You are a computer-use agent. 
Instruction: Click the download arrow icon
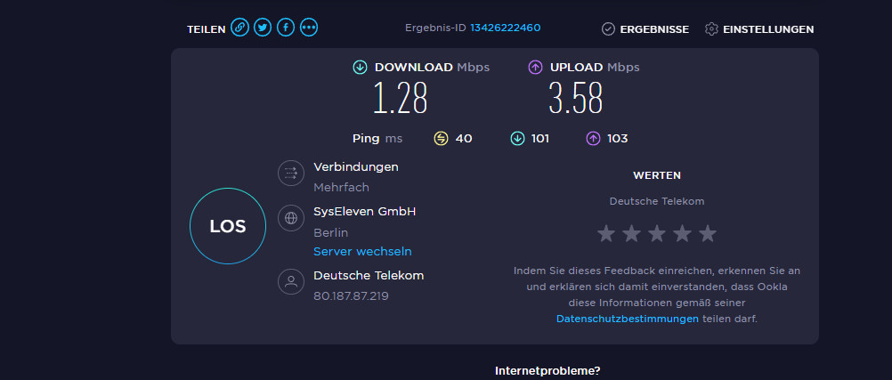(360, 67)
